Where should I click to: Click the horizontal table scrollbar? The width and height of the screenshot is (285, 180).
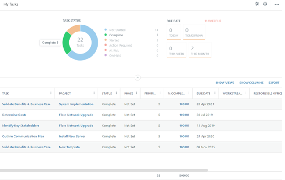[x=104, y=170]
